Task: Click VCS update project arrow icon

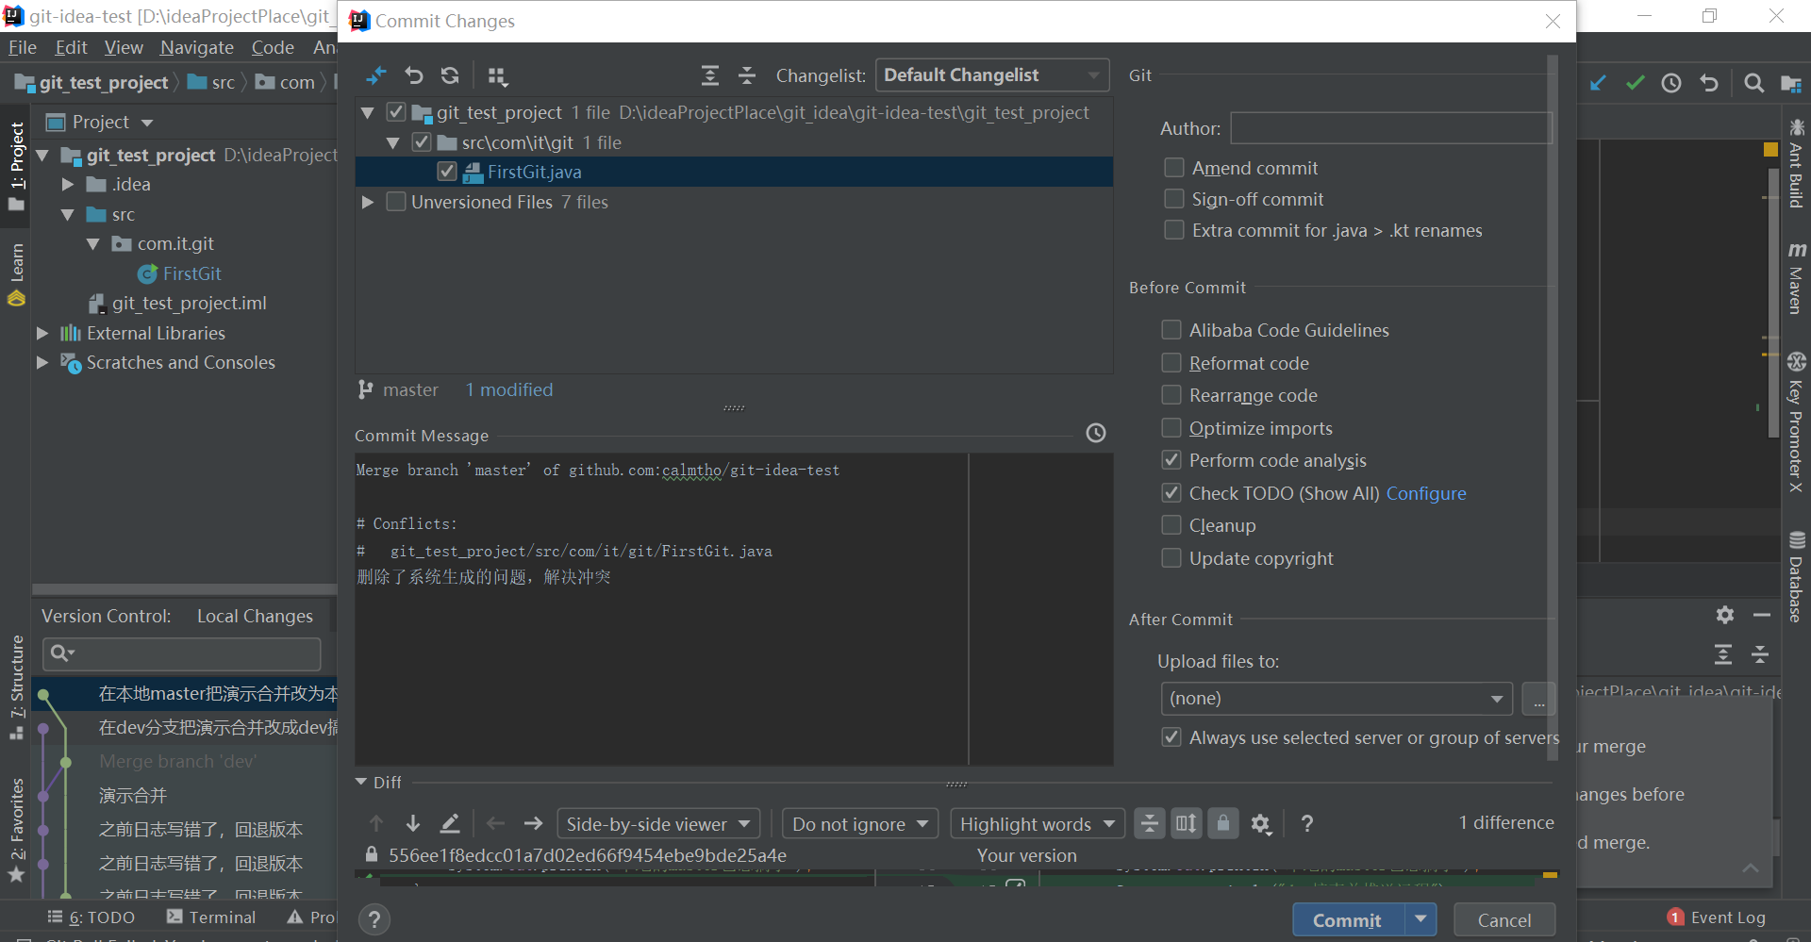Action: 1598,83
